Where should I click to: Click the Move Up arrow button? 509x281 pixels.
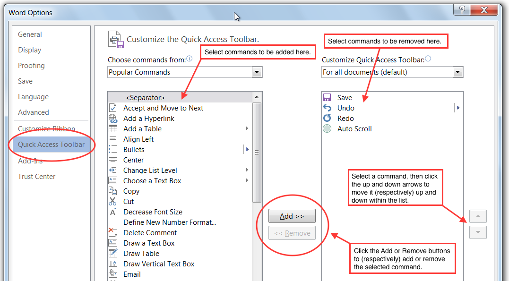coord(478,216)
